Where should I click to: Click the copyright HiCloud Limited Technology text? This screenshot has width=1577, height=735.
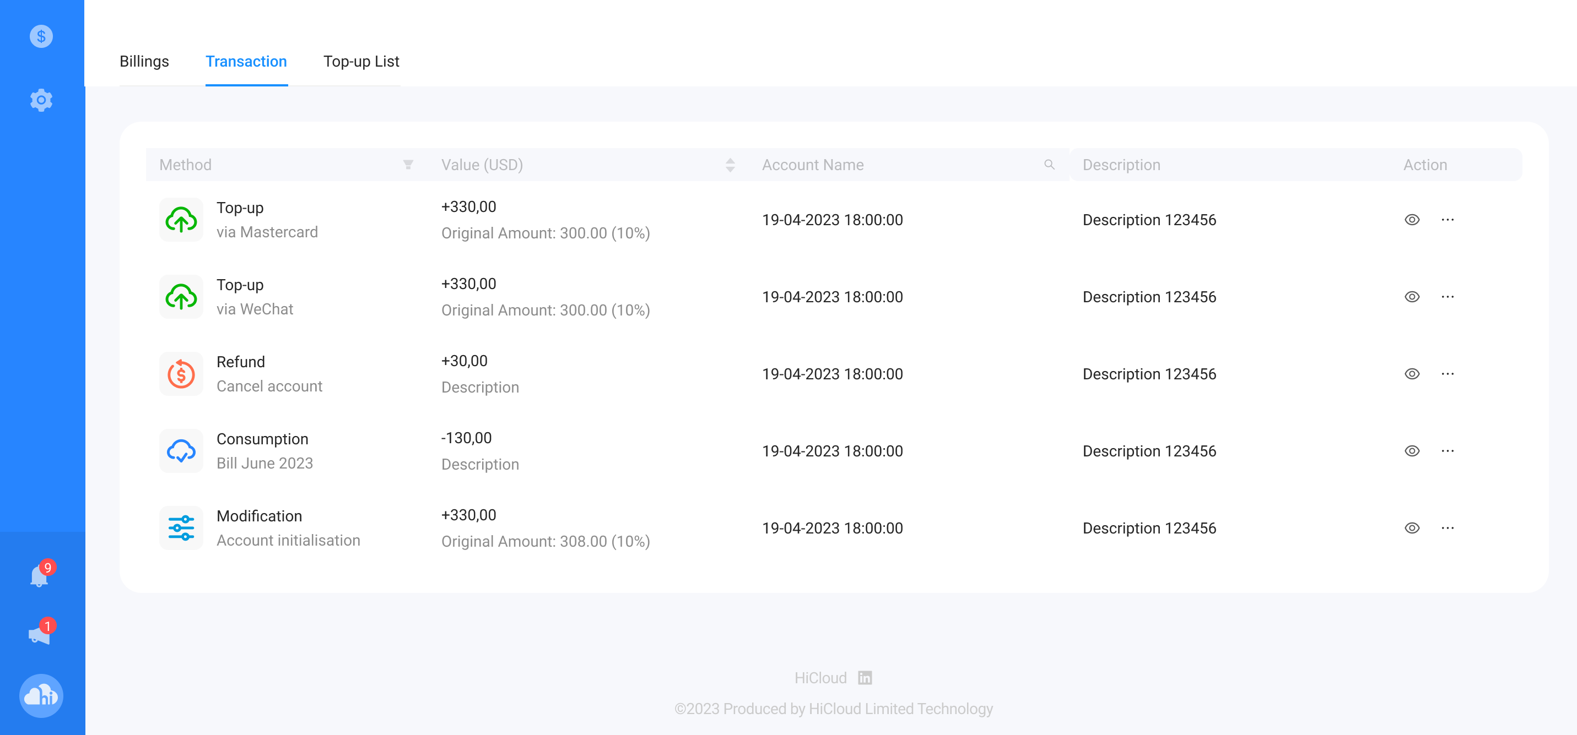(833, 709)
